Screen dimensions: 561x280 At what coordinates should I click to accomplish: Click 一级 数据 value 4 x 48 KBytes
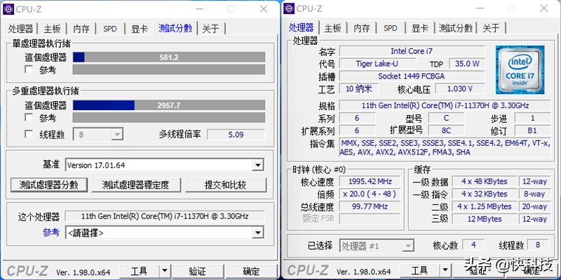pyautogui.click(x=484, y=181)
